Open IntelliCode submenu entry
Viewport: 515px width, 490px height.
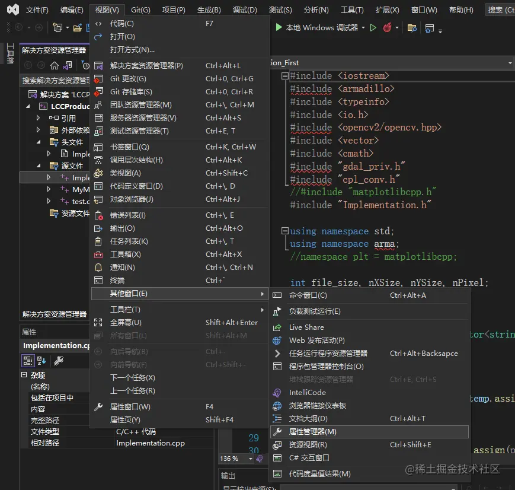point(369,393)
